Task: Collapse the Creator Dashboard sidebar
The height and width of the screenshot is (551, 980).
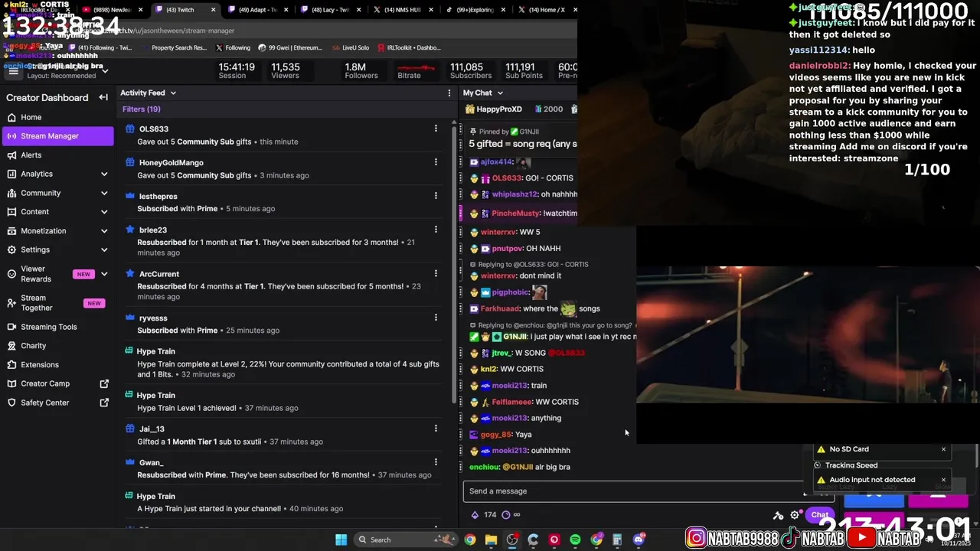Action: [103, 97]
